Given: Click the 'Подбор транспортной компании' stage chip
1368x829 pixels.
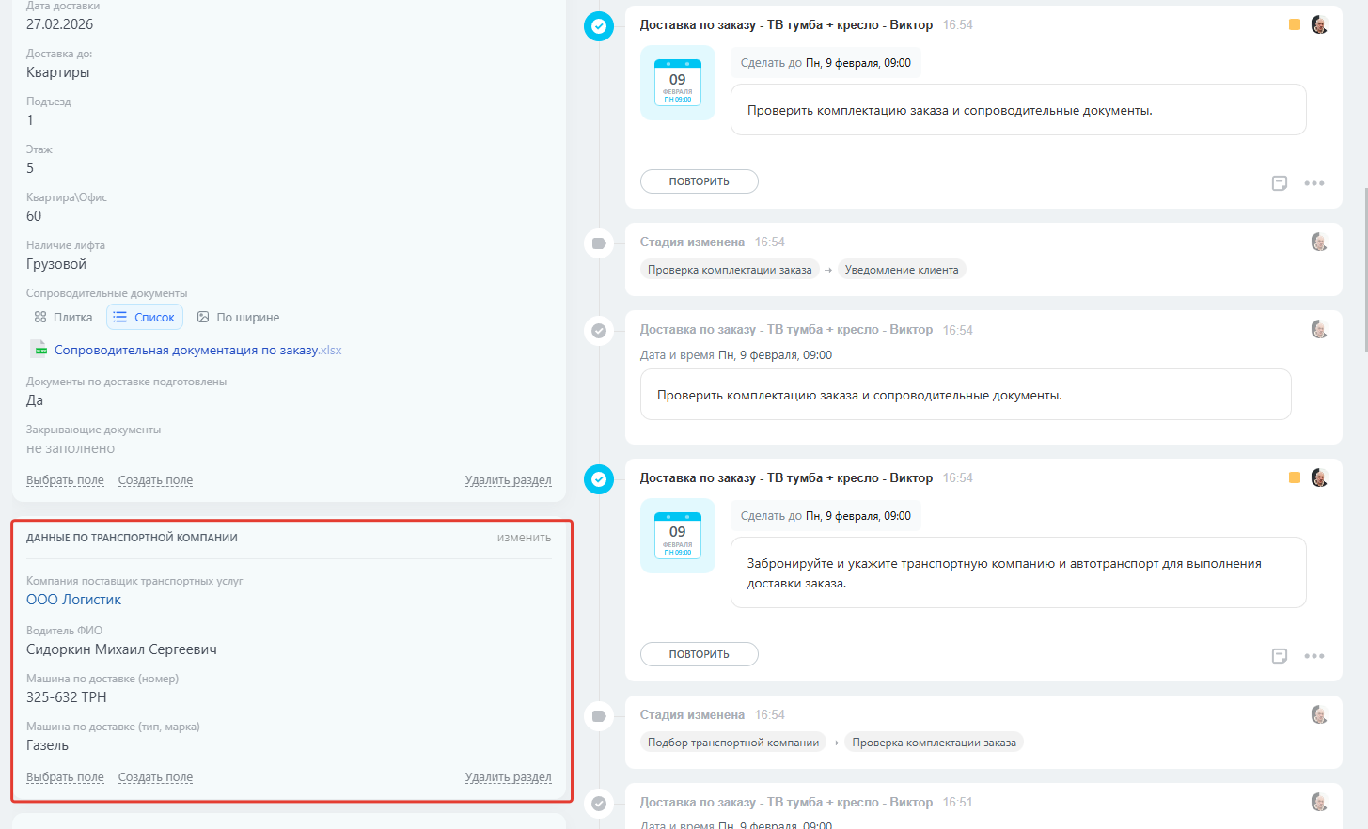Looking at the screenshot, I should 733,743.
